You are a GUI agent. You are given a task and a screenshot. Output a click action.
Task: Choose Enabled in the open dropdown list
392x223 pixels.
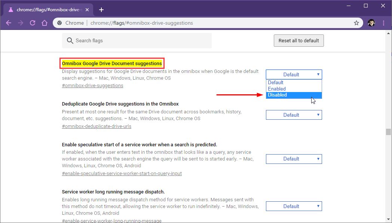tap(294, 89)
